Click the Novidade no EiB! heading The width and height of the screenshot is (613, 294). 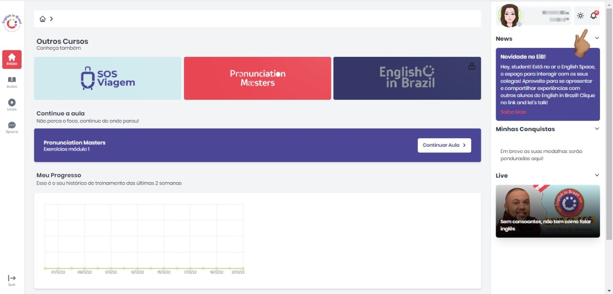point(523,56)
